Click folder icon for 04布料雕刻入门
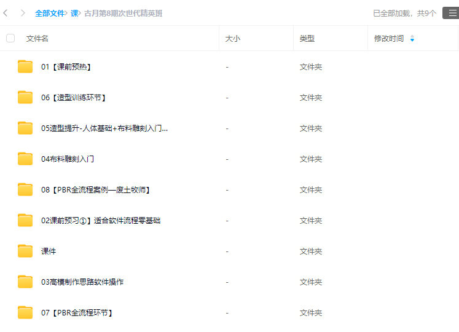Image resolution: width=459 pixels, height=332 pixels. [x=25, y=159]
